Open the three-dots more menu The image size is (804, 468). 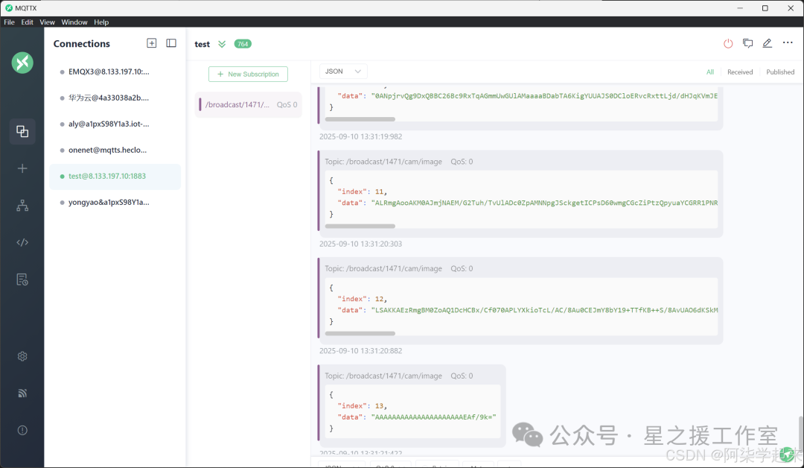pyautogui.click(x=788, y=43)
